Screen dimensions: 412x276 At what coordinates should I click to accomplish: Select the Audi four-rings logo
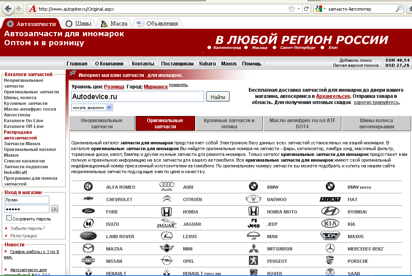(x=167, y=186)
